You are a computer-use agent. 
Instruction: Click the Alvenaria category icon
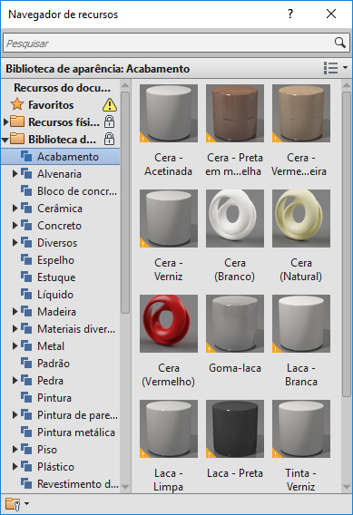point(26,174)
